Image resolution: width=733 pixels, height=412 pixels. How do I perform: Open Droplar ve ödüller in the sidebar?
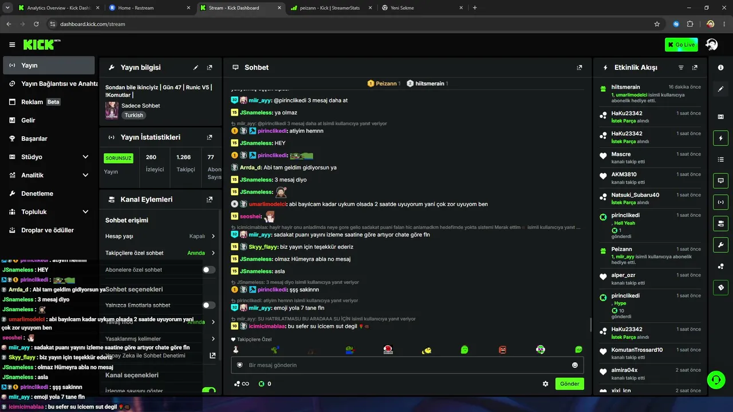(49, 230)
